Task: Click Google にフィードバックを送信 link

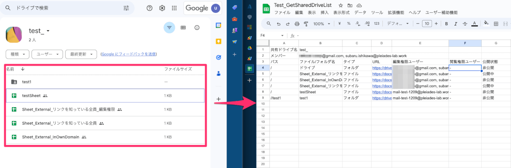Action: (x=128, y=54)
